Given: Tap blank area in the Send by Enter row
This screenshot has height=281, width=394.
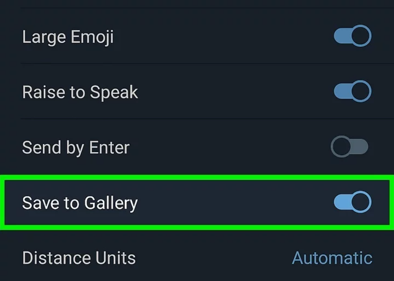Looking at the screenshot, I should coord(227,147).
